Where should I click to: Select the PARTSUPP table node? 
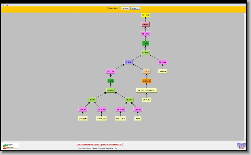pyautogui.click(x=120, y=119)
